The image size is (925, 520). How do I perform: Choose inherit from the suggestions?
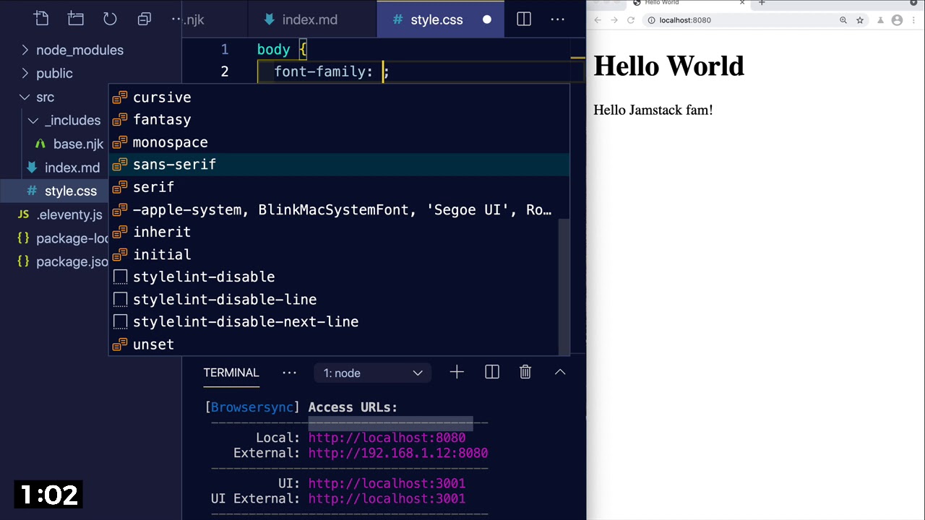pyautogui.click(x=333, y=232)
